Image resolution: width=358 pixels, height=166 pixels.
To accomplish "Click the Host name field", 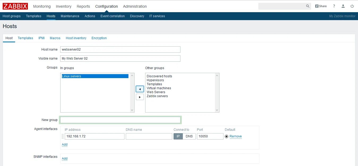I will click(120, 50).
